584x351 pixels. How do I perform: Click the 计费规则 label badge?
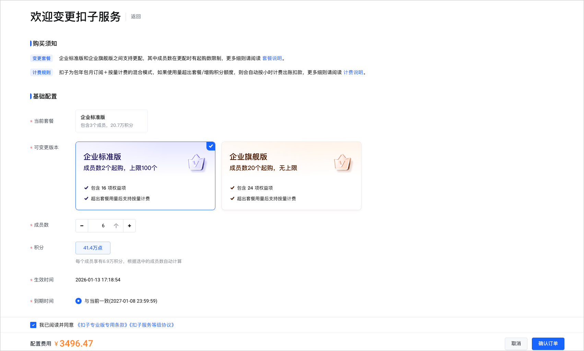(x=41, y=72)
